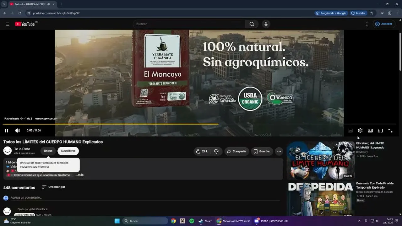Open Duérmete Con Cada Final video title
This screenshot has height=226, width=402.
[375, 185]
